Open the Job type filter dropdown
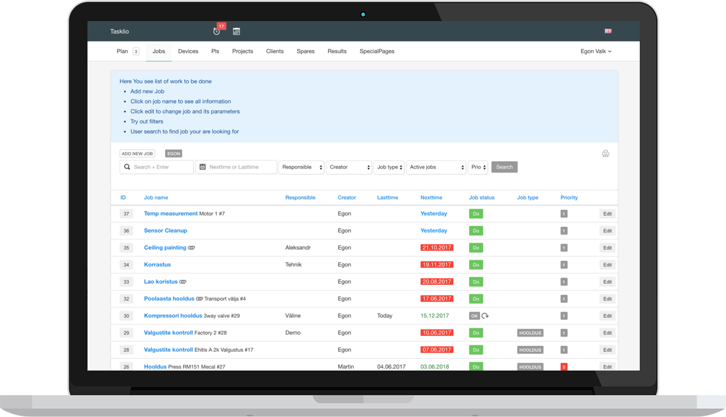 [x=389, y=167]
